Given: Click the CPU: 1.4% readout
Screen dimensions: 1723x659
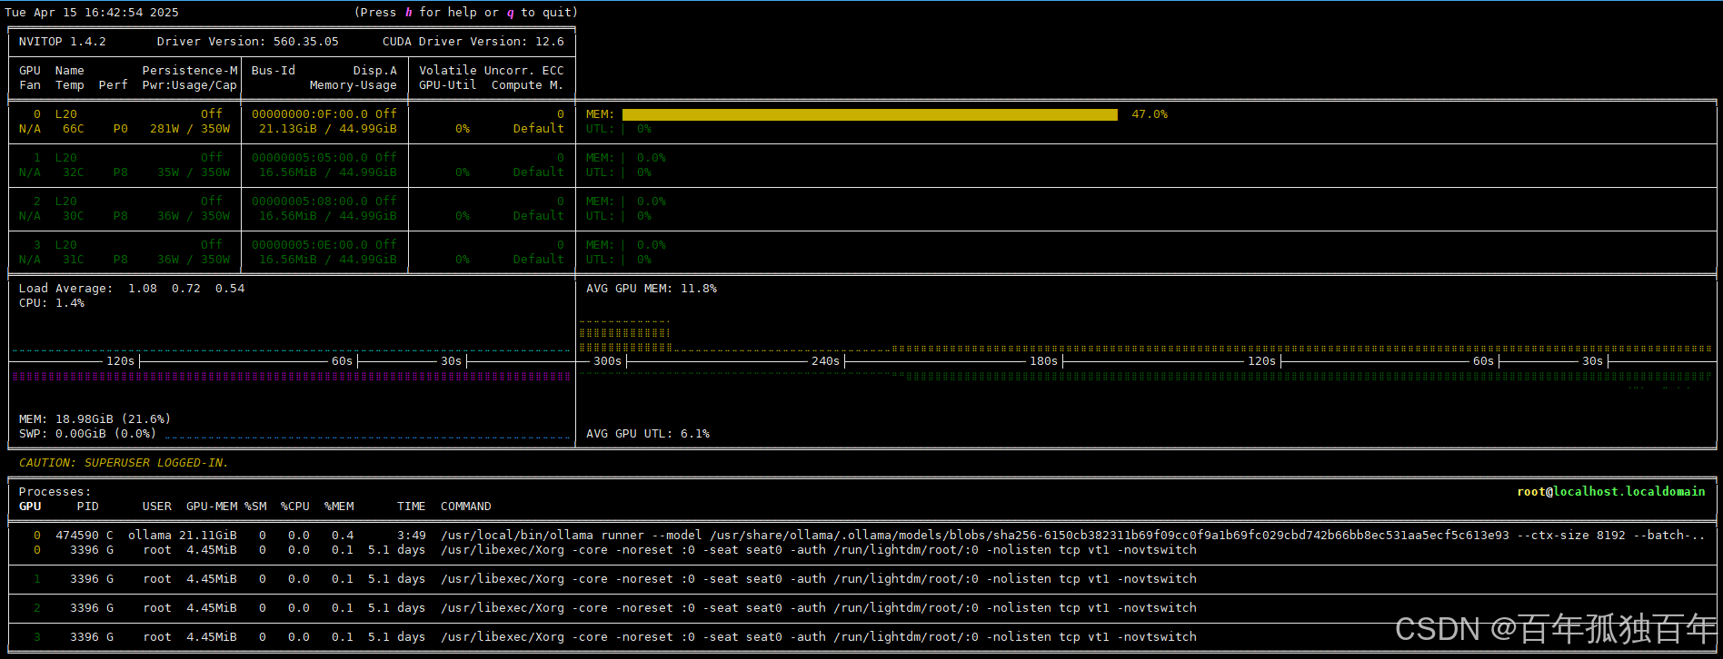Looking at the screenshot, I should tap(52, 303).
